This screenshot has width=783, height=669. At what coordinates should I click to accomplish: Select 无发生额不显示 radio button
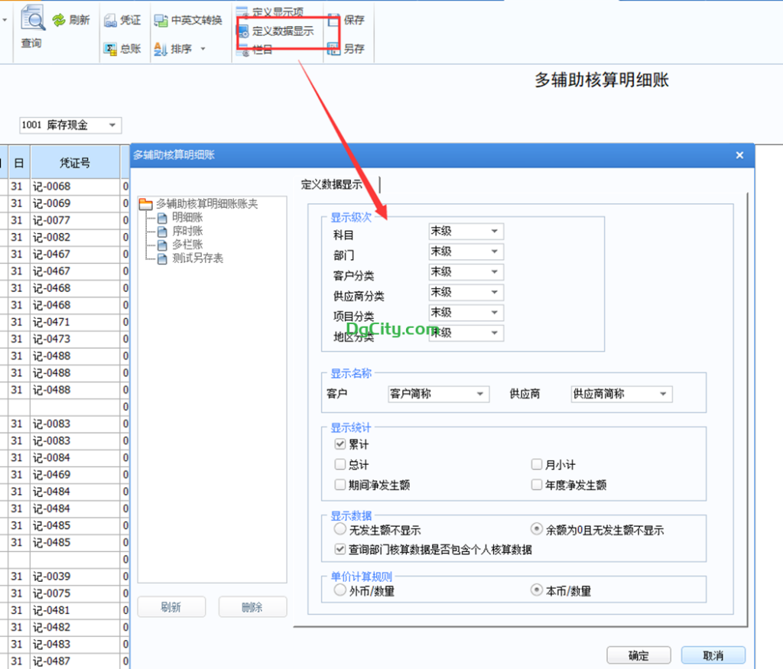point(340,529)
